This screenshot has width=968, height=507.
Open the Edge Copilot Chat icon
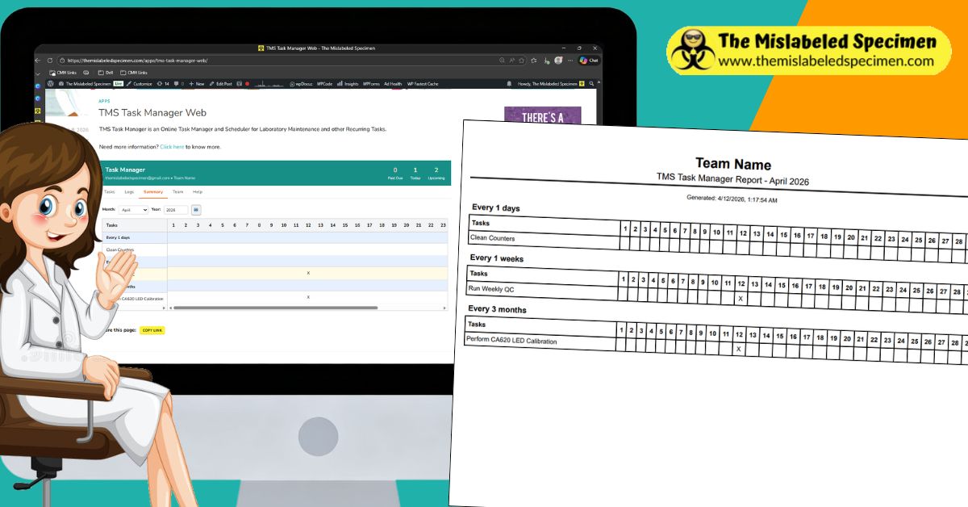[x=588, y=61]
